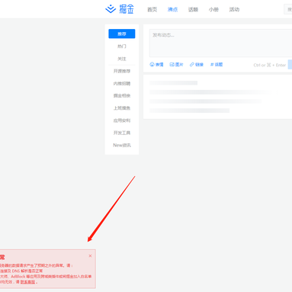Insert a 链接 link in the post
The width and height of the screenshot is (292, 292).
click(x=197, y=65)
